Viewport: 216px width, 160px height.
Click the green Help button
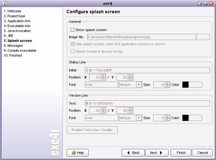pyautogui.click(x=78, y=153)
